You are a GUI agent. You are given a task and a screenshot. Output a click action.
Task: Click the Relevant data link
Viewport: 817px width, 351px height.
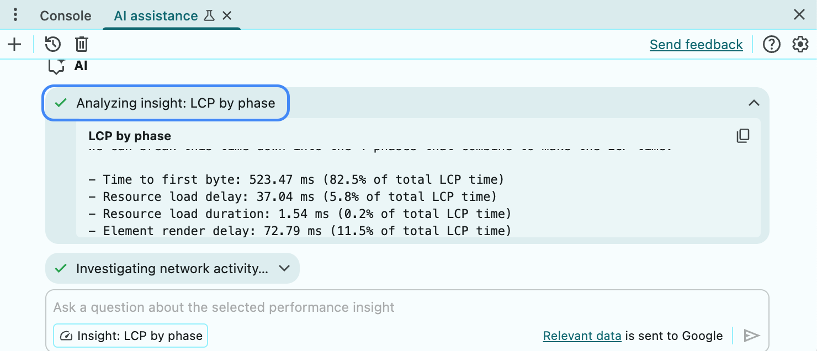click(582, 335)
